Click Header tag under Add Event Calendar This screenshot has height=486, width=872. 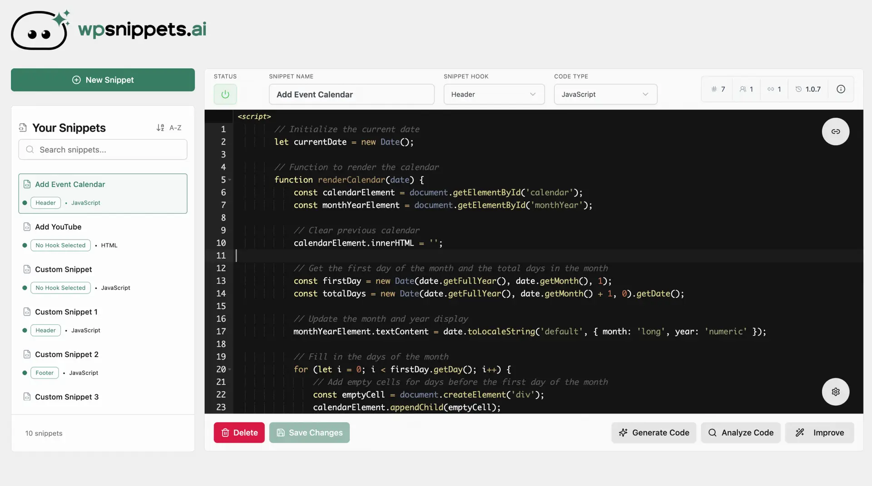pos(45,203)
